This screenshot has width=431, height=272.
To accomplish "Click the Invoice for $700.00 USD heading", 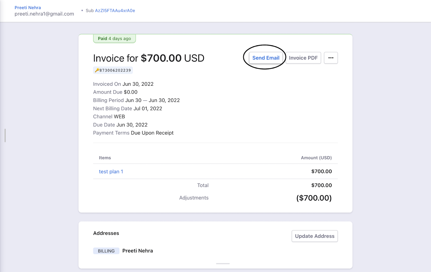I will (x=149, y=58).
